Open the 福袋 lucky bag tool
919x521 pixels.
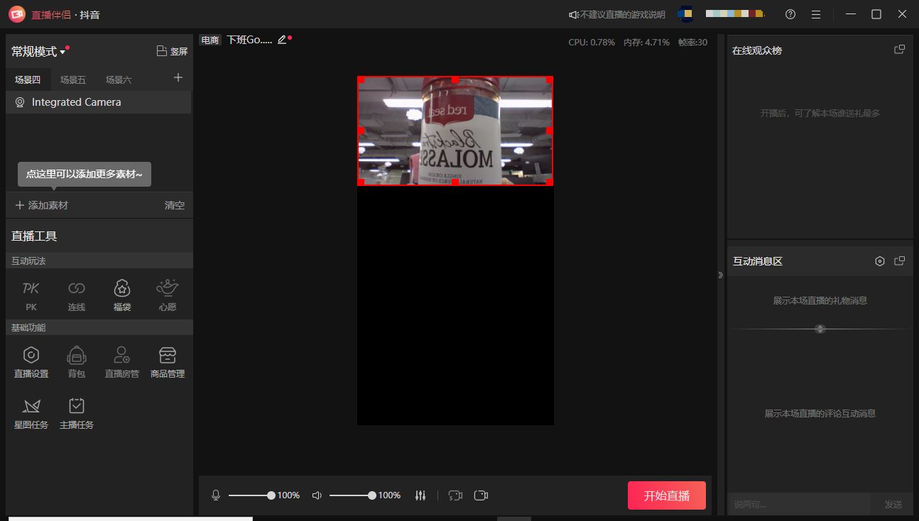tap(122, 295)
